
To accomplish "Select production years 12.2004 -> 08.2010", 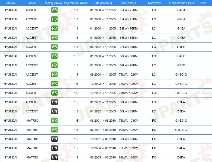I will pos(103,148).
